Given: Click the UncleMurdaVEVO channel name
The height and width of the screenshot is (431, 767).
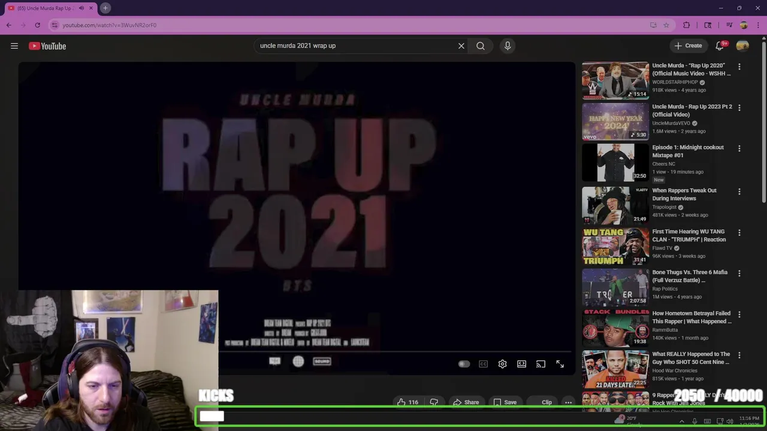Looking at the screenshot, I should (671, 123).
